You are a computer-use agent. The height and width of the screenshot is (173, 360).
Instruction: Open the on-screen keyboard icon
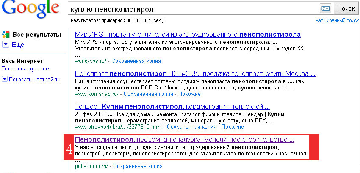click(x=325, y=9)
